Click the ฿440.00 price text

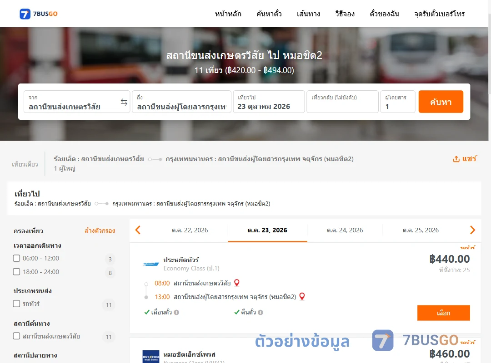pos(449,259)
